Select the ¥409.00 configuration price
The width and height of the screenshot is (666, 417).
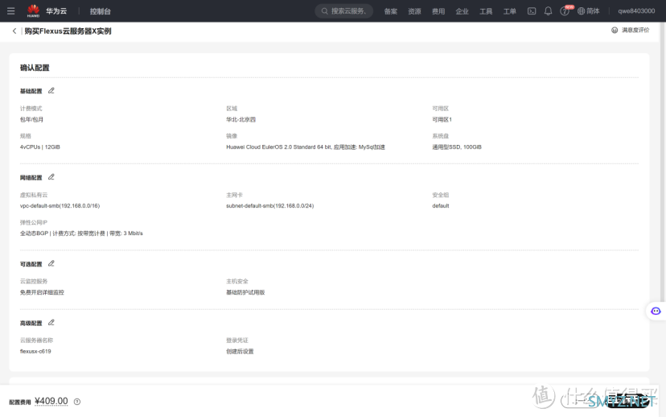[51, 401]
